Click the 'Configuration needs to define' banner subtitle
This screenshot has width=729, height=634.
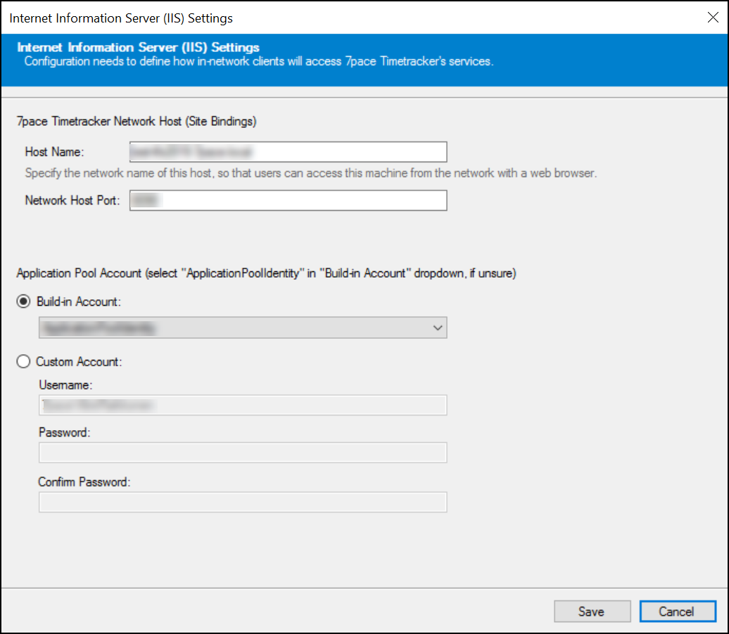[259, 61]
